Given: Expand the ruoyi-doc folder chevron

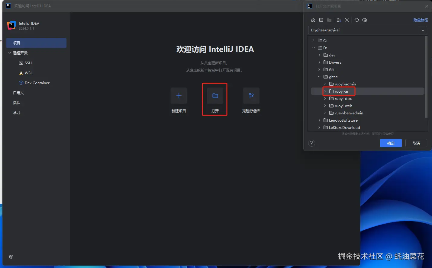Looking at the screenshot, I should click(325, 98).
